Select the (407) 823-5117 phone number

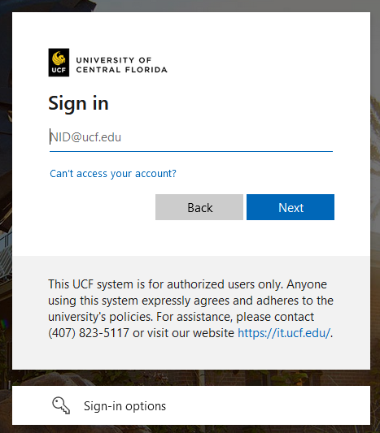pos(89,333)
